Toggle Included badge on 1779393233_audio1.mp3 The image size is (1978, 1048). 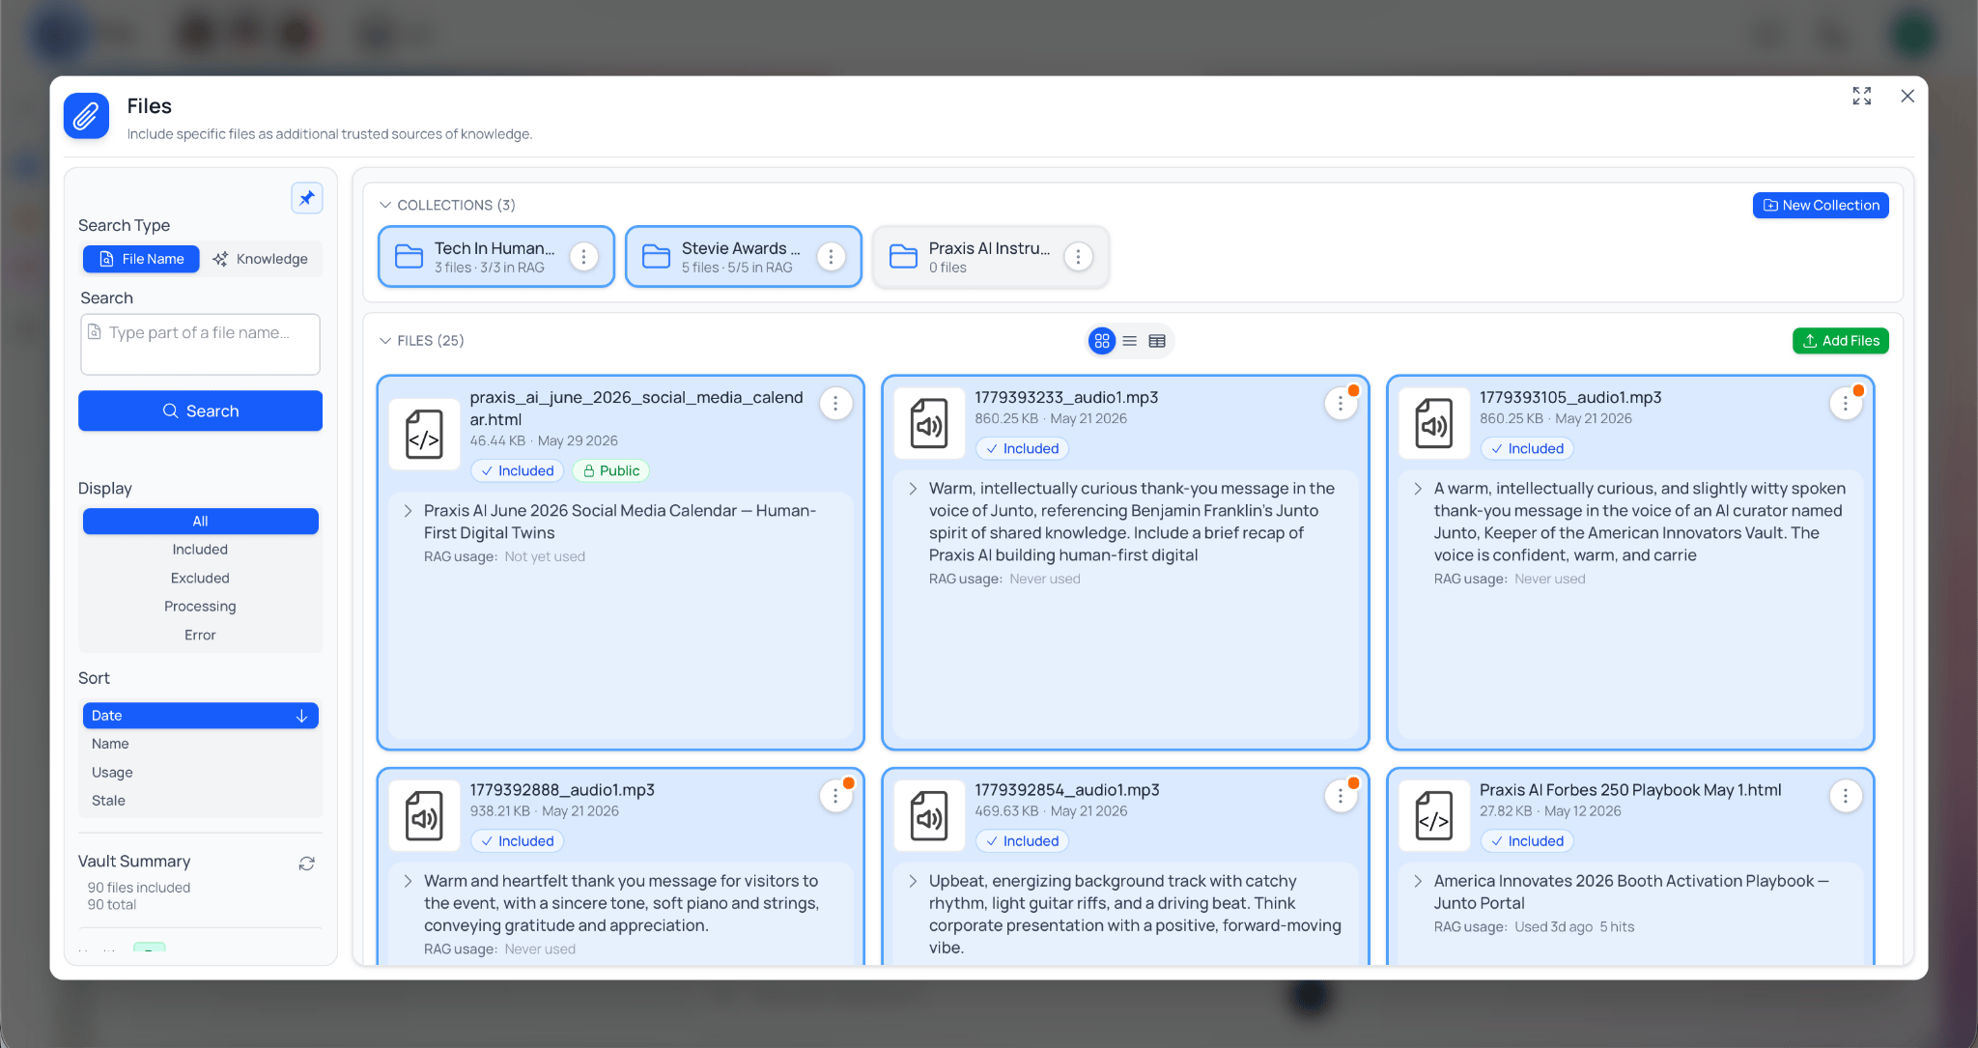(x=1022, y=448)
